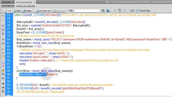
Task: Select the checkuserlog.php tab
Action: click(x=24, y=2)
